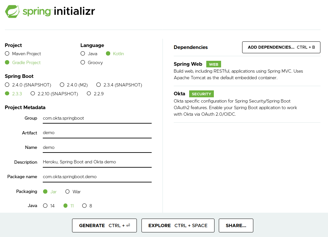Choose Groovy as the language

point(83,62)
